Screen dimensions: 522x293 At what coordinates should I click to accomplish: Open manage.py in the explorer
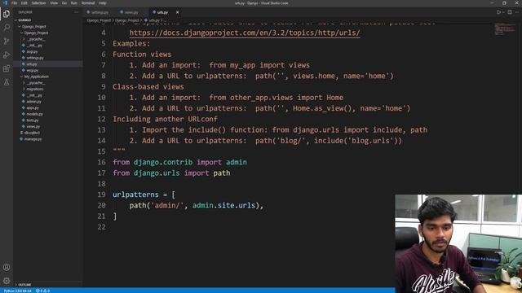coord(33,139)
